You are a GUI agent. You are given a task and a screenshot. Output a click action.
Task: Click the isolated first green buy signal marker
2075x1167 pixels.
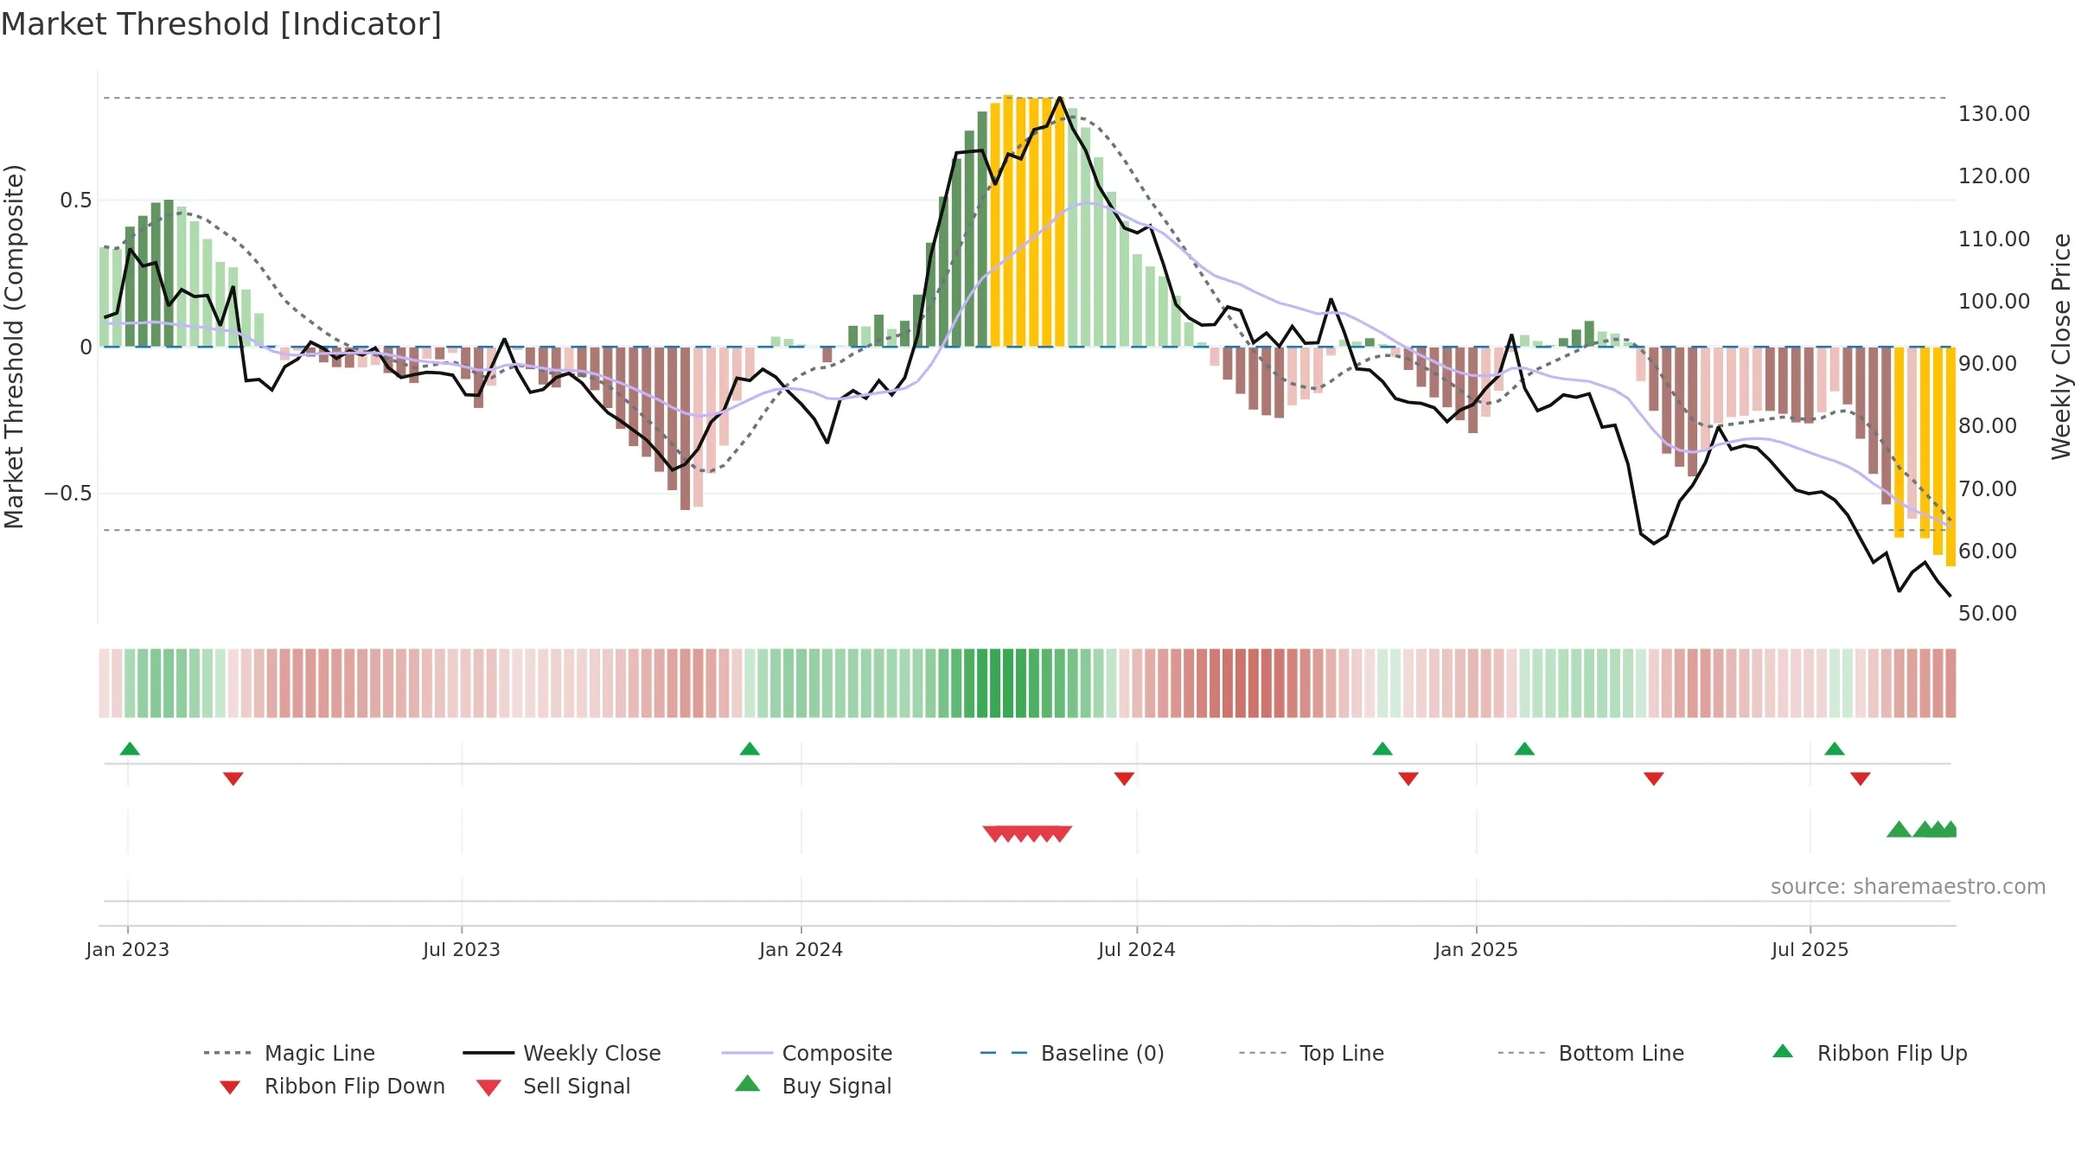pos(1899,830)
